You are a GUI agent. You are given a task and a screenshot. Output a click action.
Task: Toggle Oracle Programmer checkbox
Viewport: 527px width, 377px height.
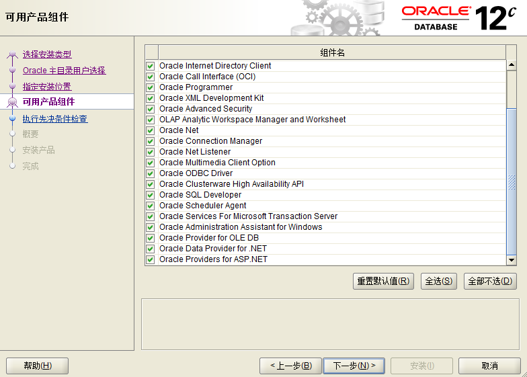point(151,87)
